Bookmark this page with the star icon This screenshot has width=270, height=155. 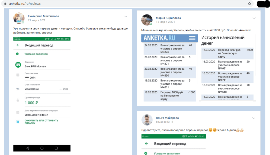(x=249, y=3)
